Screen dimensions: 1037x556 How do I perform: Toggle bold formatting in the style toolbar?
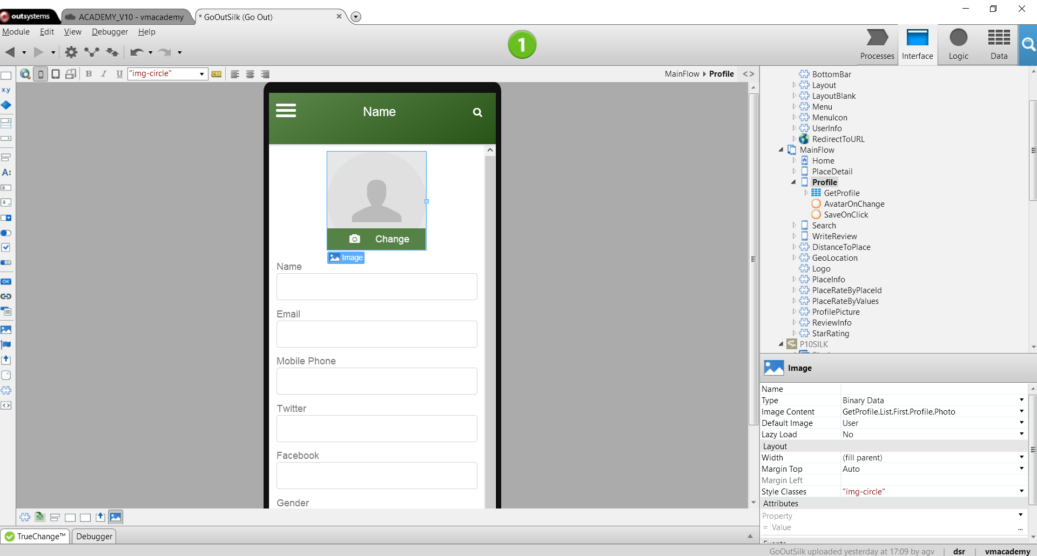pyautogui.click(x=89, y=74)
